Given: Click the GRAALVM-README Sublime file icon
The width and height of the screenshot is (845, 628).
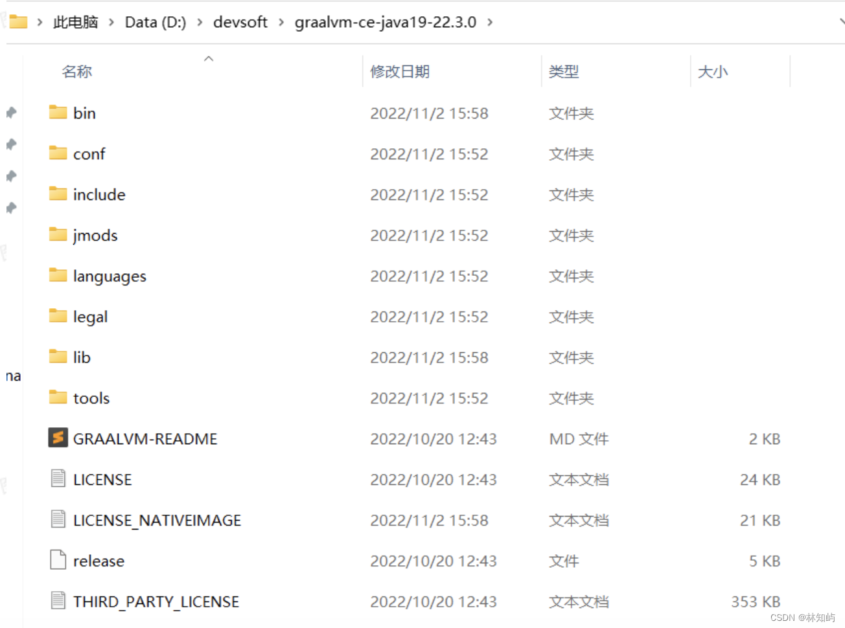Looking at the screenshot, I should pos(58,438).
